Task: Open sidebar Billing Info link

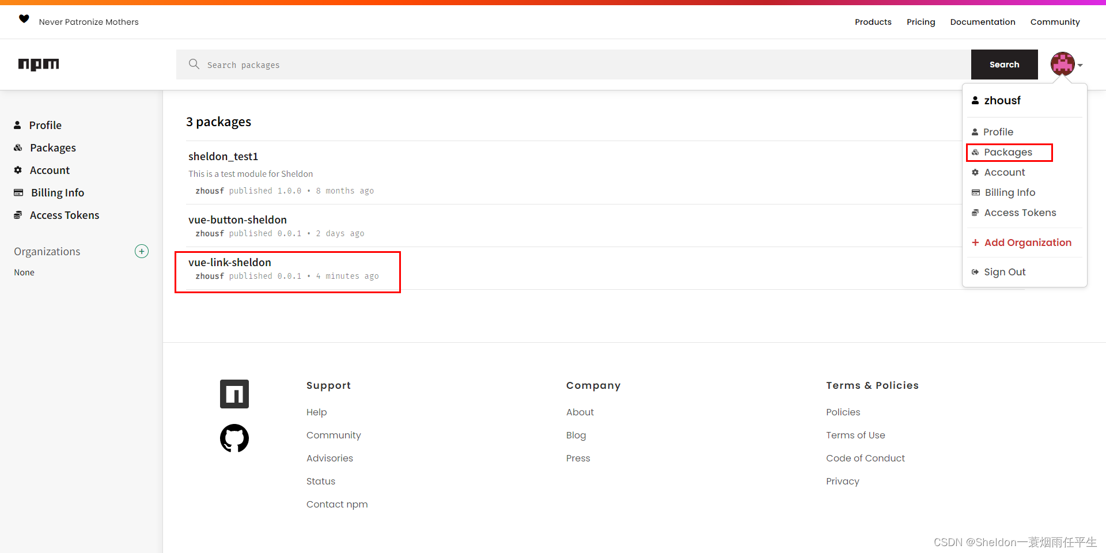Action: click(x=58, y=192)
